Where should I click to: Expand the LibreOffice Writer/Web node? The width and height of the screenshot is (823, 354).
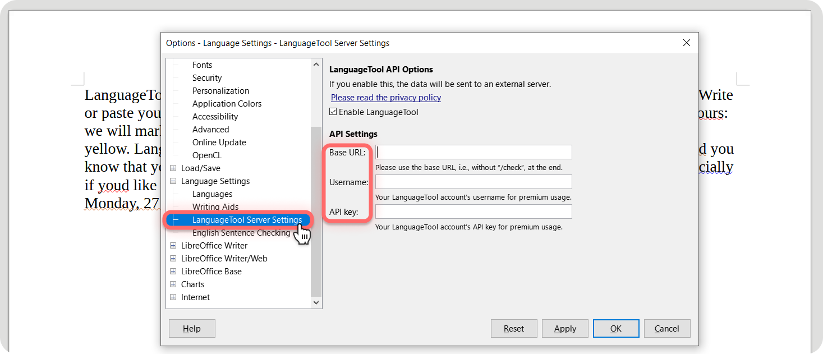pos(173,259)
